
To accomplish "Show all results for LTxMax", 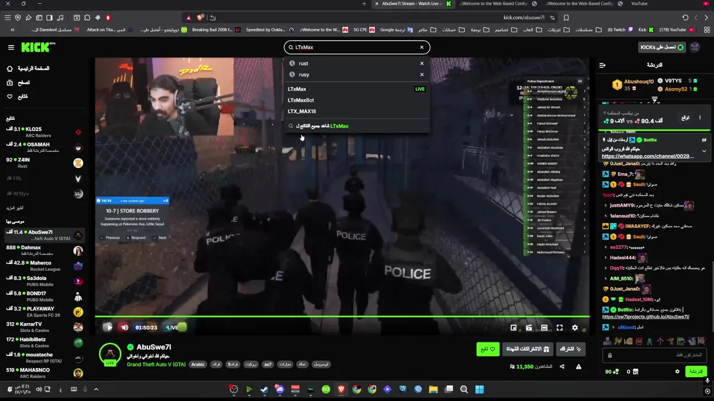I will pyautogui.click(x=357, y=126).
